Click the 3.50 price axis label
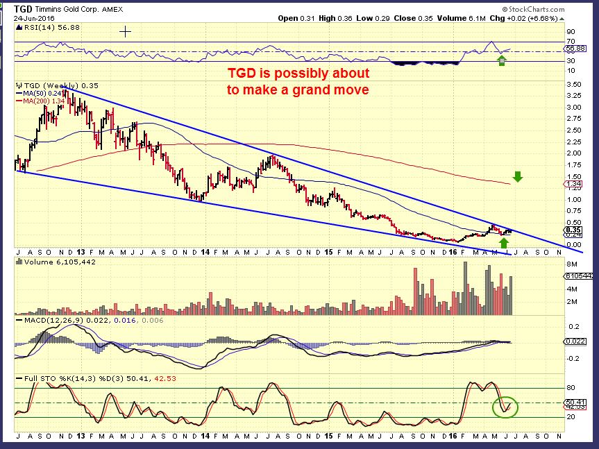 point(574,85)
